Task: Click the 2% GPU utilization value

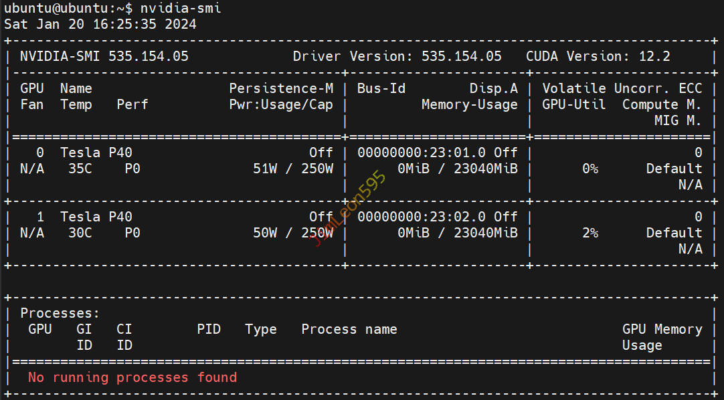Action: pos(590,233)
